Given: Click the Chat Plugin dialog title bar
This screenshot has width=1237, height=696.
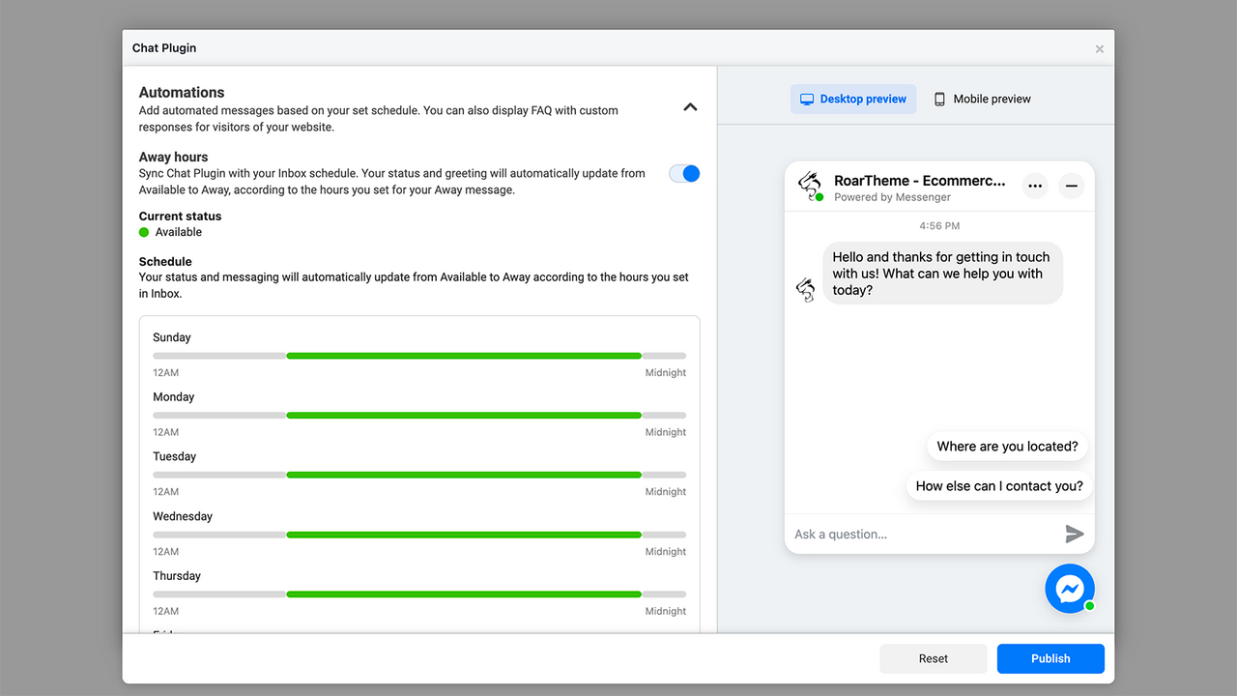Looking at the screenshot, I should tap(387, 47).
